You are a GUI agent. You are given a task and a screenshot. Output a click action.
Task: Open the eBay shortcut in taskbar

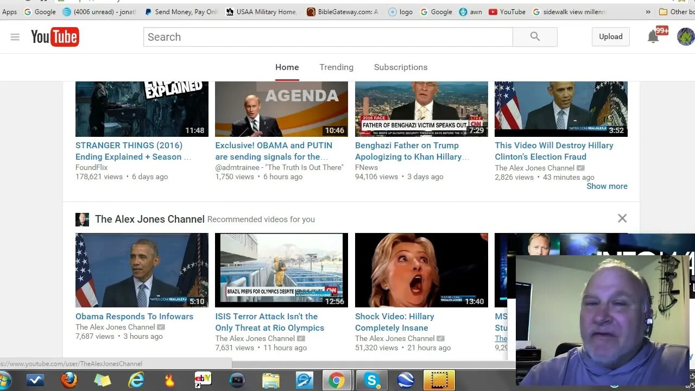pos(203,380)
